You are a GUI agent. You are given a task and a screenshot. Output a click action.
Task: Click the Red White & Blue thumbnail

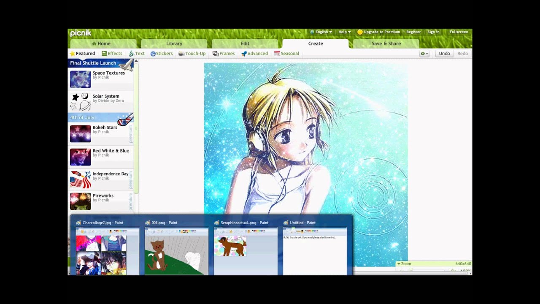point(80,157)
